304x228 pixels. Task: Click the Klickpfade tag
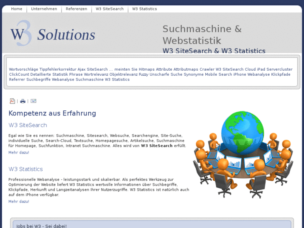(281, 74)
